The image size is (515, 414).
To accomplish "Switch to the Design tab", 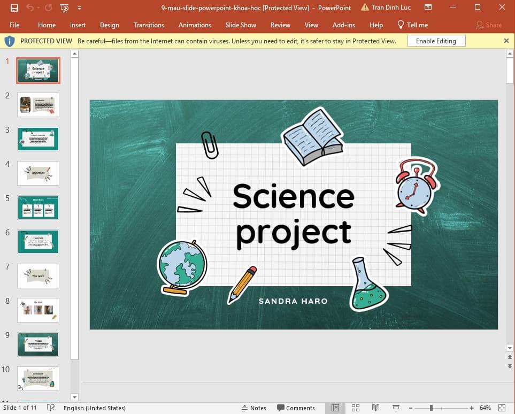I will 110,25.
